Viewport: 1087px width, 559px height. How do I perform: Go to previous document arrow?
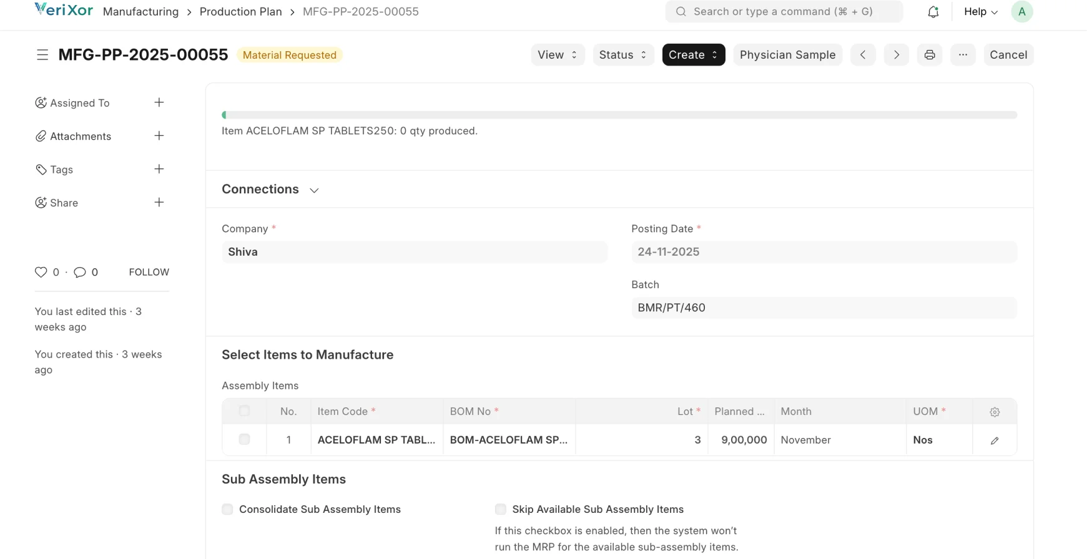coord(863,55)
